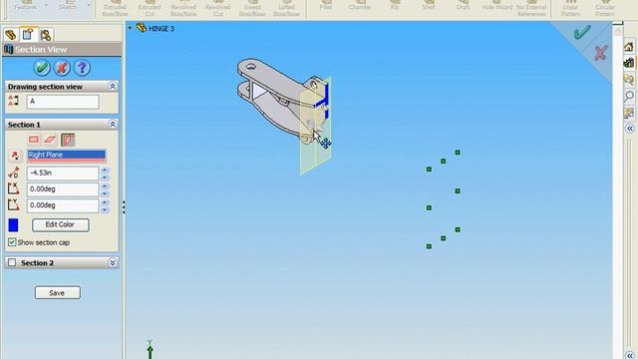Expand the HINGE 3 flyout tree
Screen dimensions: 638x359
(130, 28)
